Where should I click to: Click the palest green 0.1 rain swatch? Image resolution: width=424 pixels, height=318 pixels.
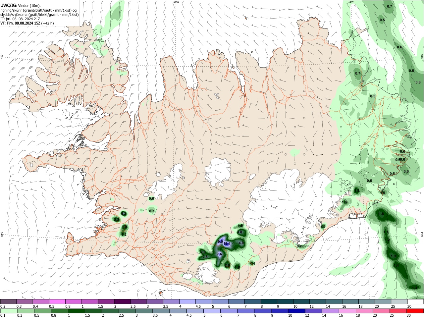(x=8, y=311)
